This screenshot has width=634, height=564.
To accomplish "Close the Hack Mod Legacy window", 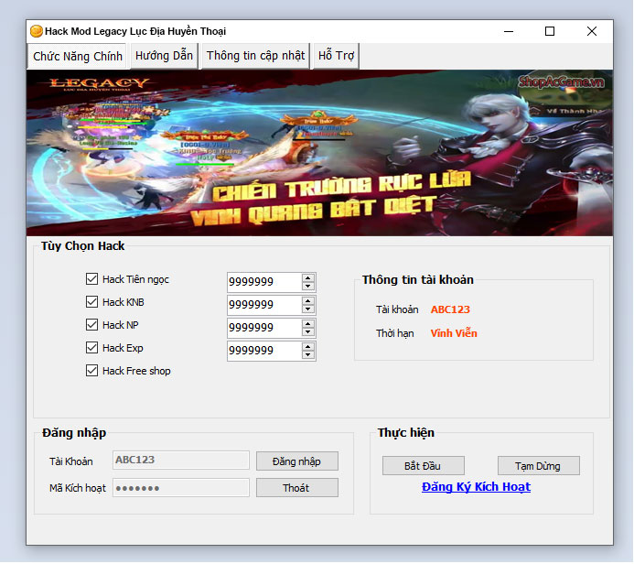I will coord(592,31).
